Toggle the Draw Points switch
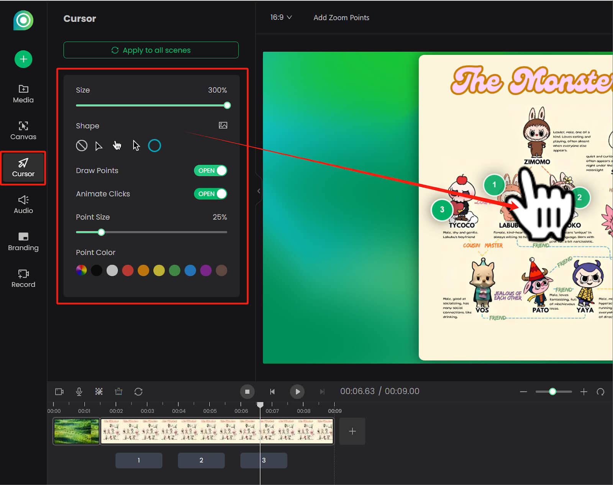Image resolution: width=613 pixels, height=485 pixels. tap(210, 170)
